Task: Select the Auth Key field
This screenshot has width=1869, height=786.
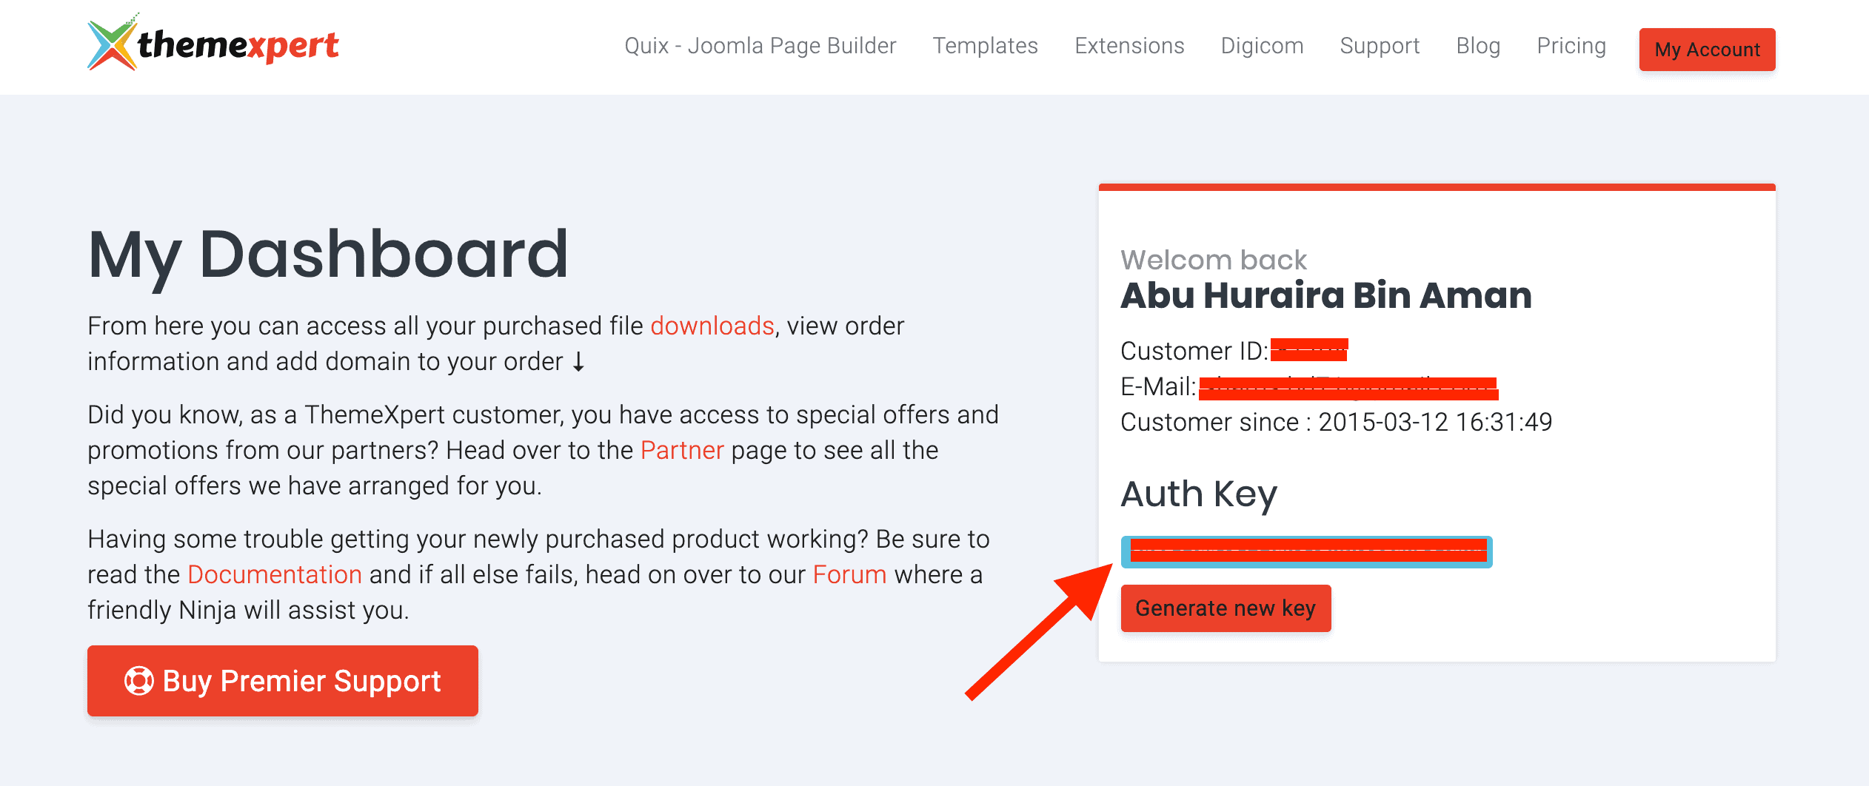Action: pyautogui.click(x=1306, y=552)
